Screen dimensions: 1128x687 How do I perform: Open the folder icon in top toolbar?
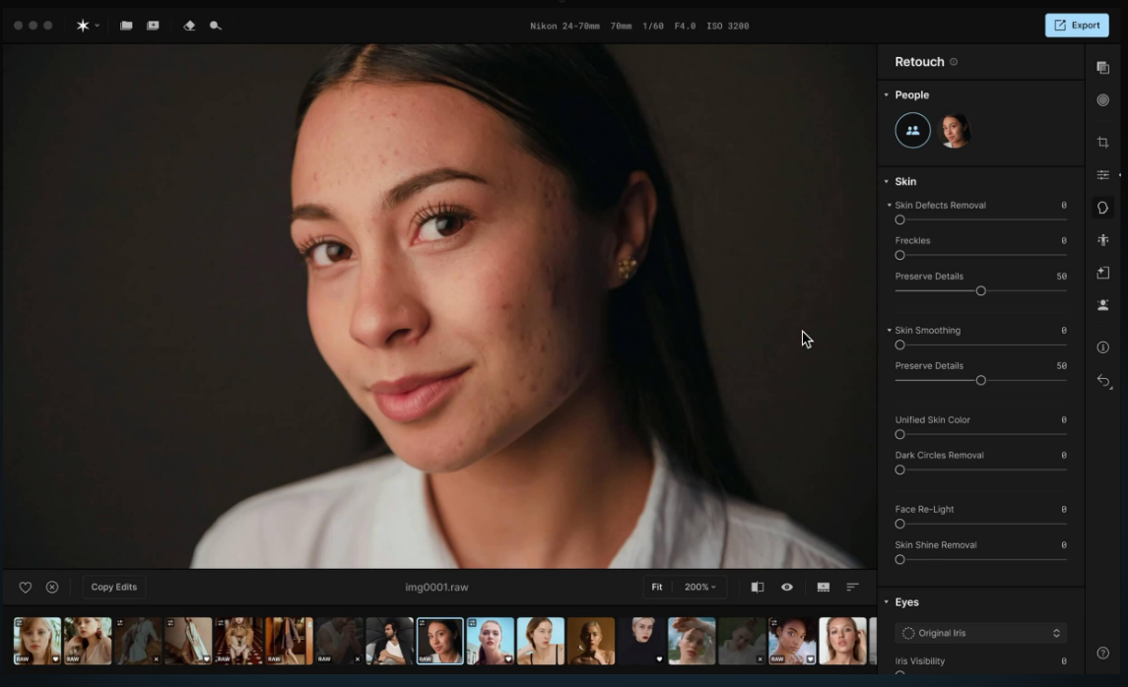click(126, 26)
